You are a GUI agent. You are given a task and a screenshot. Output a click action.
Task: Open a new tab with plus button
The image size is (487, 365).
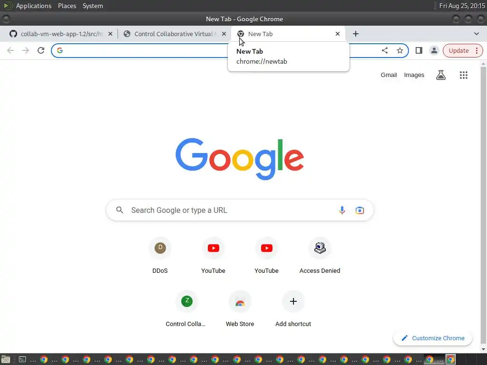[x=356, y=34]
